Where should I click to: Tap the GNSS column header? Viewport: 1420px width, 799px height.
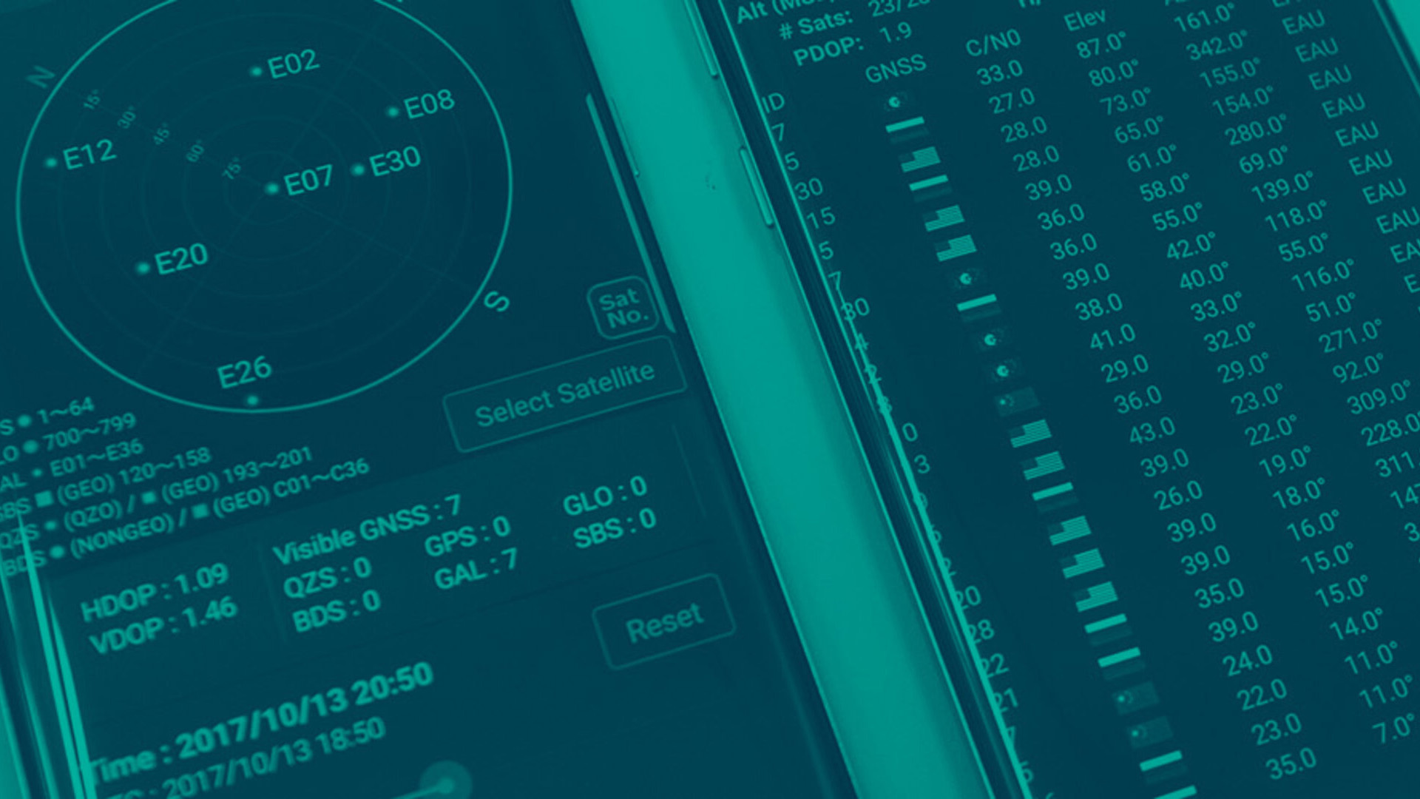tap(895, 70)
